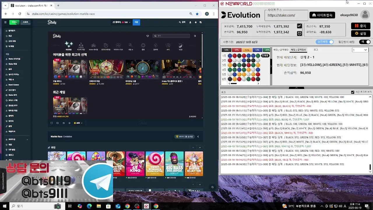Open profit graph icon in NewWorld

300,26
